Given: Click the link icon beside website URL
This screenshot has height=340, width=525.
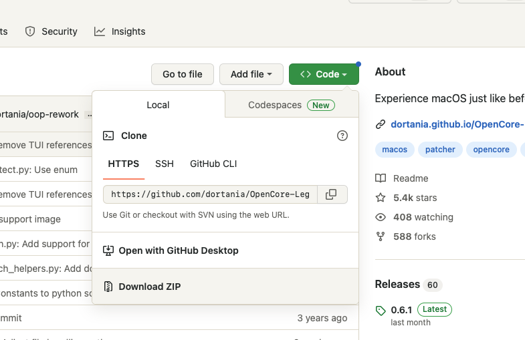Looking at the screenshot, I should [x=381, y=124].
